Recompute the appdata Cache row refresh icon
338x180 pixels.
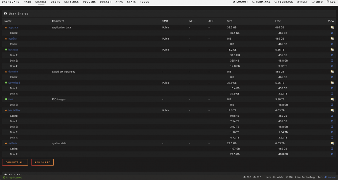[x=332, y=33]
